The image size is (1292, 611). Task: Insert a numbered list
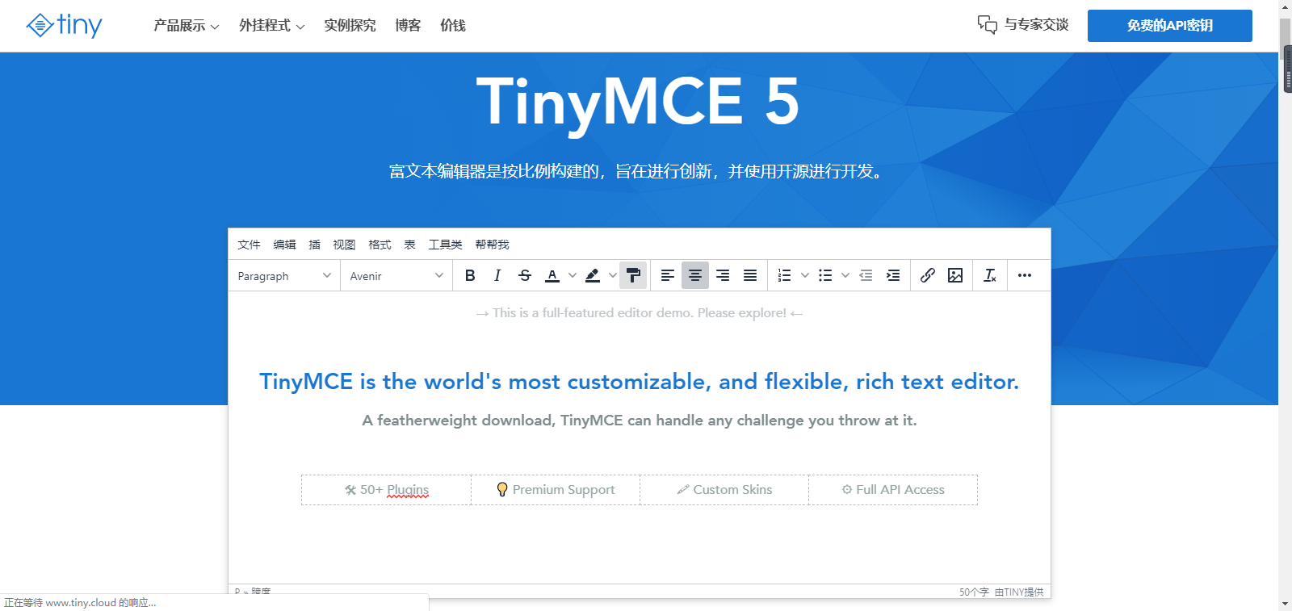click(x=784, y=275)
